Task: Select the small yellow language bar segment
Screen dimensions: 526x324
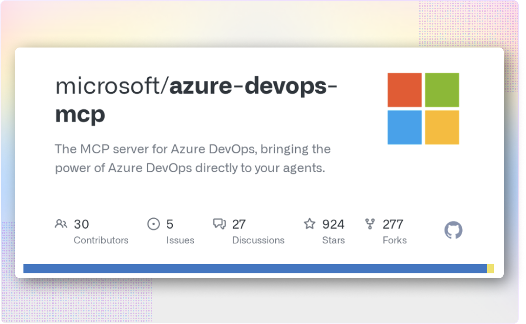Action: (490, 268)
